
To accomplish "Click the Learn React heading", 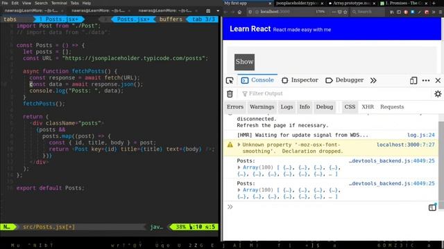I will (x=250, y=29).
